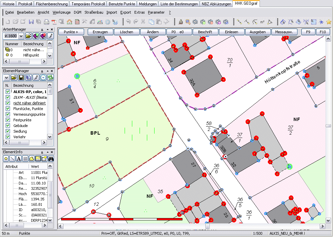This screenshot has width=333, height=237.
Task: Click the save disk icon in main toolbar
Action: coord(31,22)
